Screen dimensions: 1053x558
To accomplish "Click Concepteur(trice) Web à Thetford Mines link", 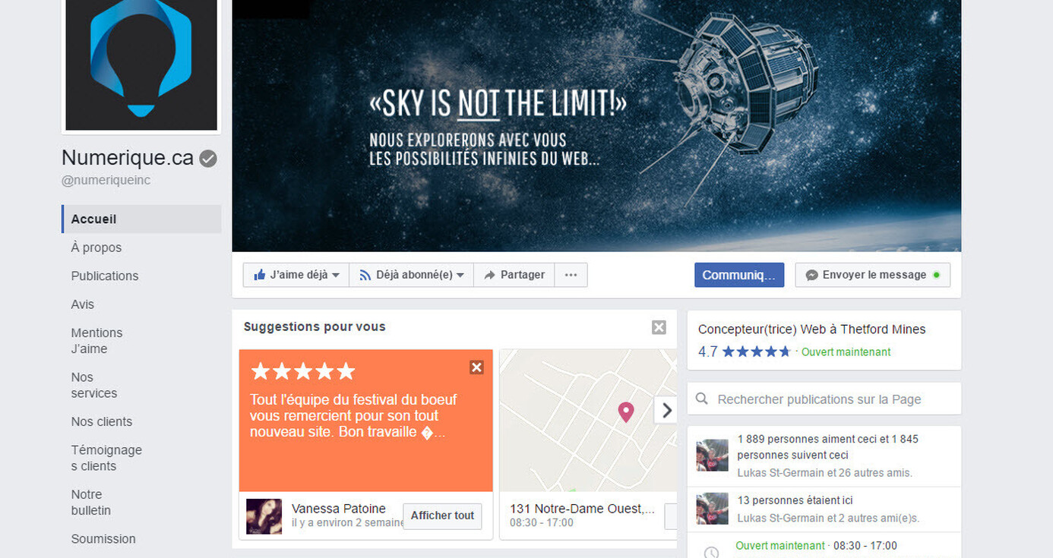I will point(812,329).
